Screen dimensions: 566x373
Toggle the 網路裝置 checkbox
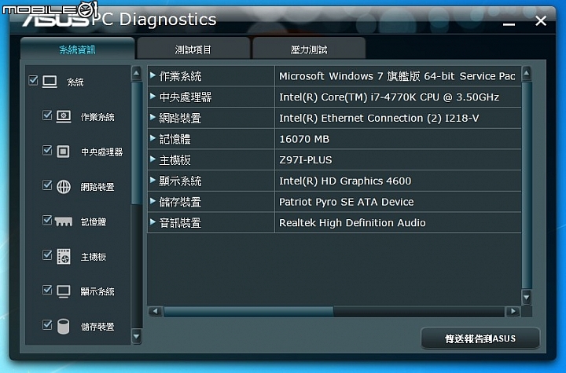pos(47,185)
